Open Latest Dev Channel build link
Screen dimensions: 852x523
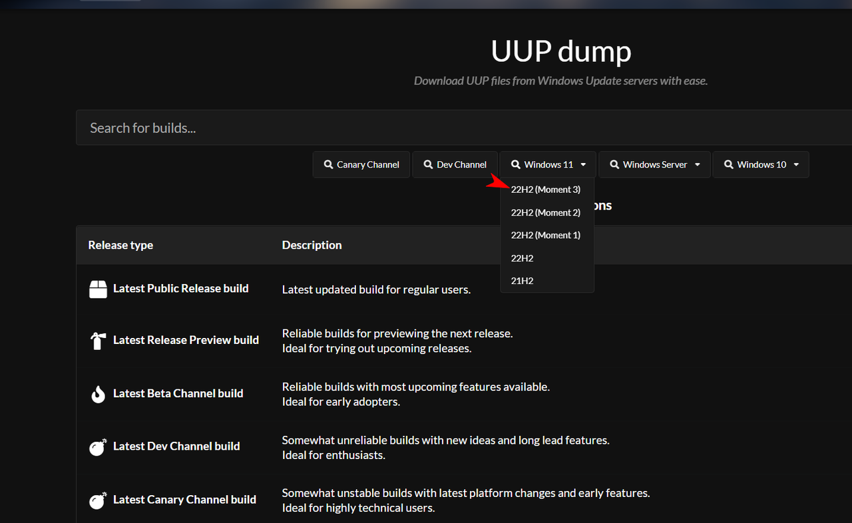(x=176, y=446)
